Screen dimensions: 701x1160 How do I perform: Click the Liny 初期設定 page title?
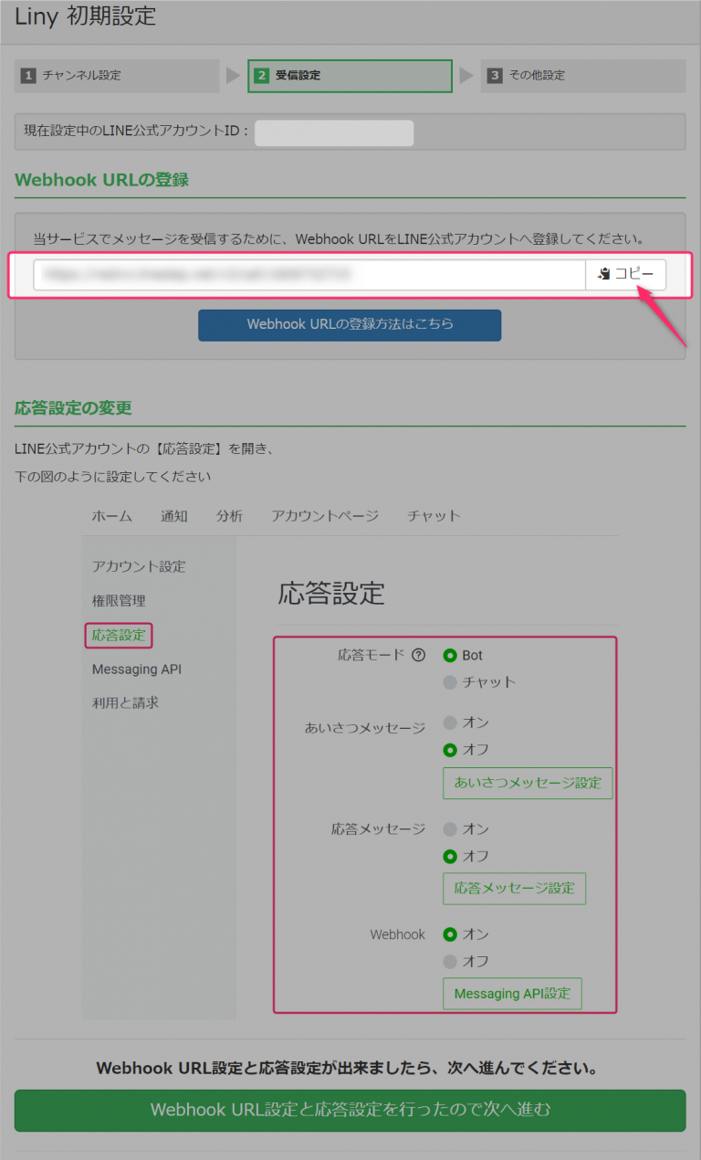85,16
